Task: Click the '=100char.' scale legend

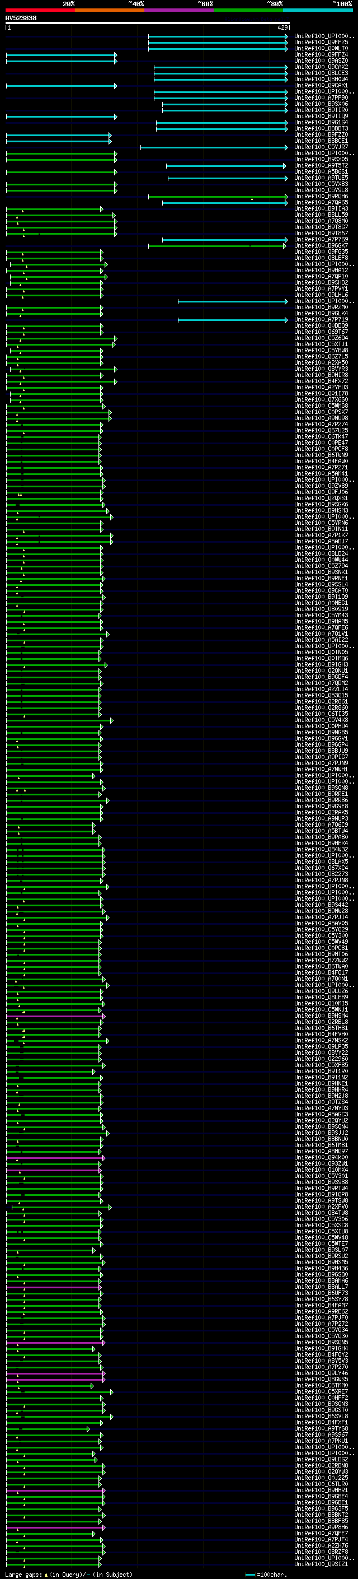Action: pyautogui.click(x=273, y=1575)
